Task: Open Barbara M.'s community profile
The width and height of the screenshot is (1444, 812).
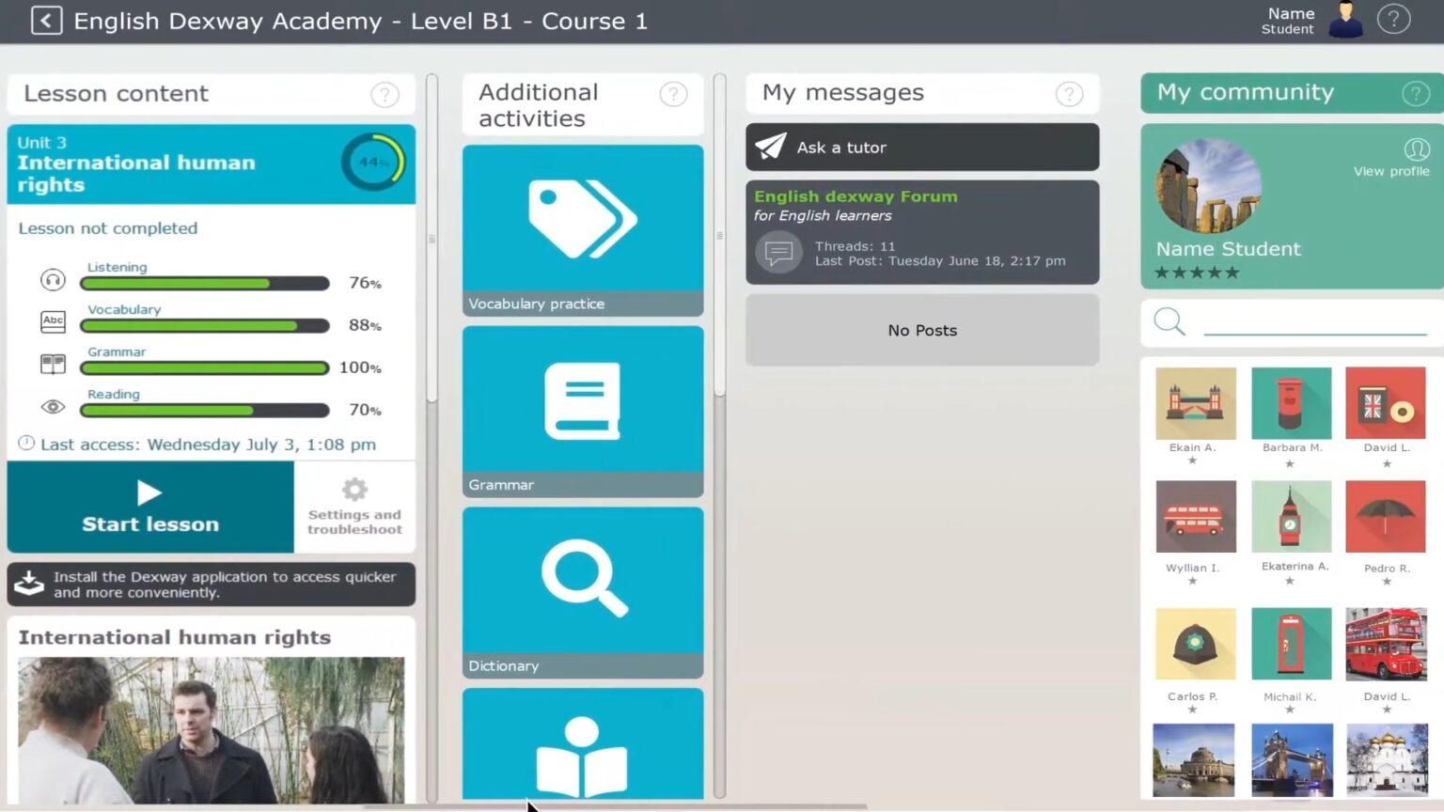Action: point(1292,403)
